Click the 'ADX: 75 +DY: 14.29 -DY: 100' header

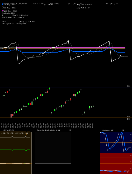[x=15, y=133]
